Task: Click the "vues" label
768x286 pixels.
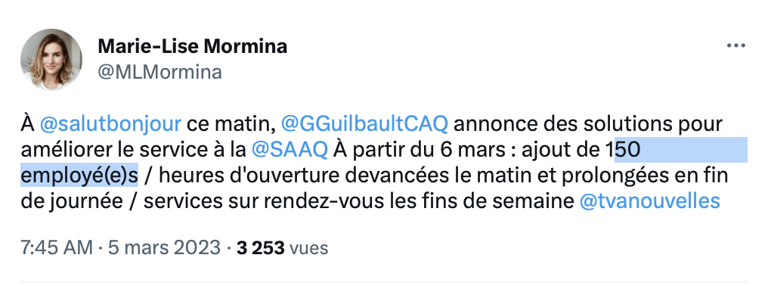Action: pyautogui.click(x=309, y=248)
